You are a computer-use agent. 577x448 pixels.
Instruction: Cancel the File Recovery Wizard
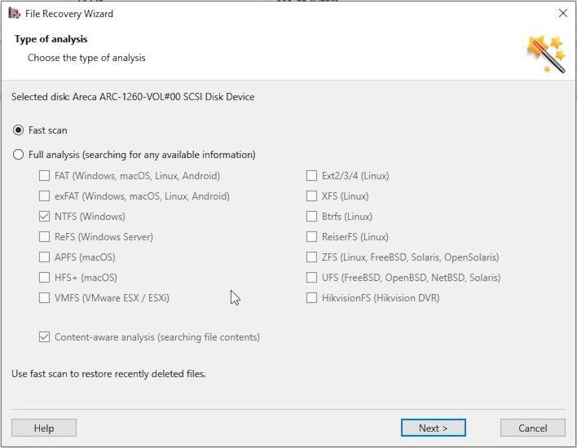coord(532,428)
